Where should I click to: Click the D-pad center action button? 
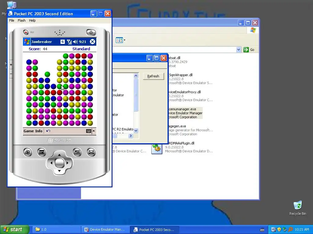tap(59, 163)
